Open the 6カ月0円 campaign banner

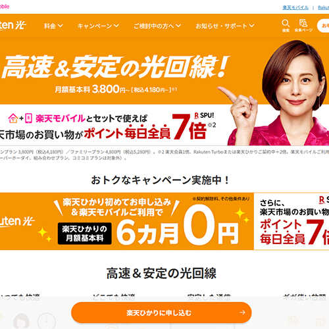(x=127, y=221)
